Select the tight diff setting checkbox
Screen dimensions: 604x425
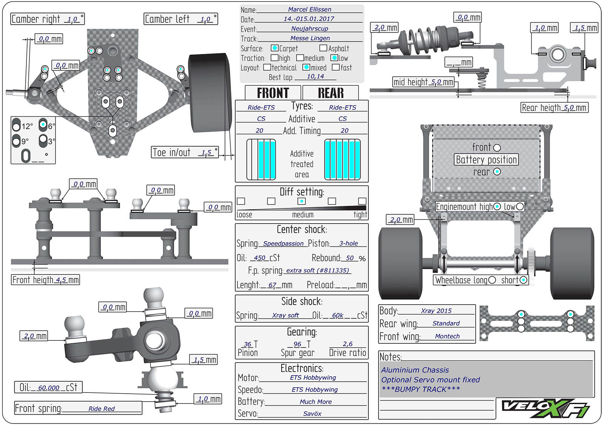tap(362, 201)
